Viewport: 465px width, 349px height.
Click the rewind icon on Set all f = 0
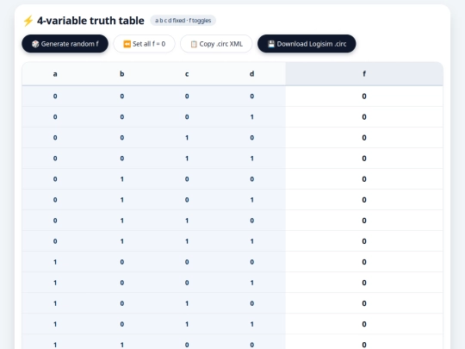(x=127, y=44)
